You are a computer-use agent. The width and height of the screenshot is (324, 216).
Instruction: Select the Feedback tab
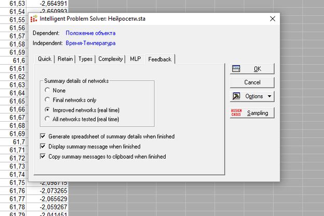coord(160,60)
